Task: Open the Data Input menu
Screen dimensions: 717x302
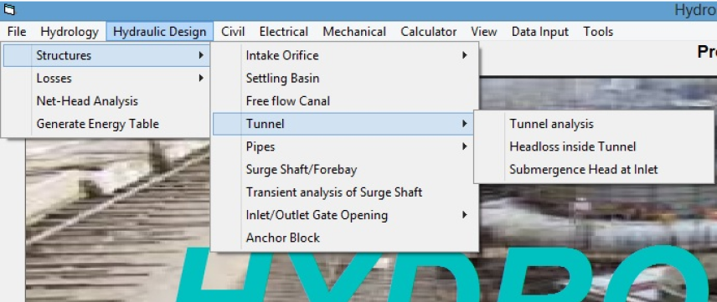Action: coord(540,32)
